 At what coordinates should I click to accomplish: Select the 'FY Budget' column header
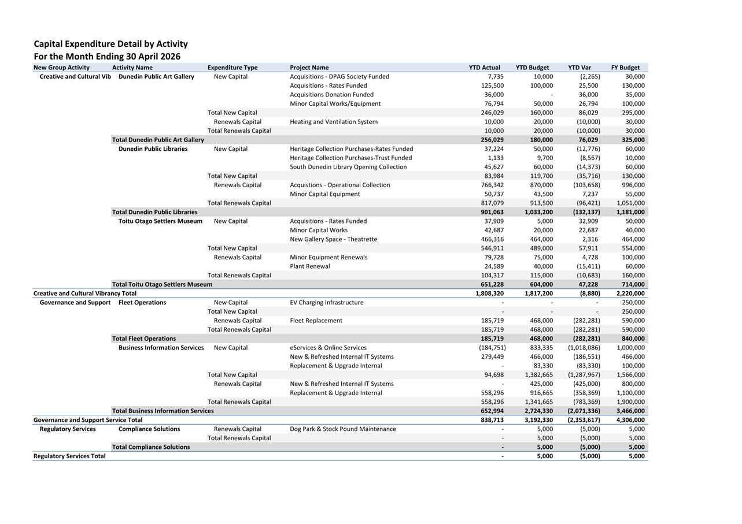tap(625, 68)
